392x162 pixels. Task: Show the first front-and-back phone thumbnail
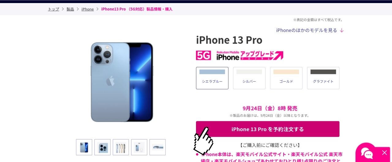[x=84, y=147]
